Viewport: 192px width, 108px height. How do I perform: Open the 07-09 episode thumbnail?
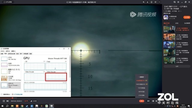click(x=169, y=45)
